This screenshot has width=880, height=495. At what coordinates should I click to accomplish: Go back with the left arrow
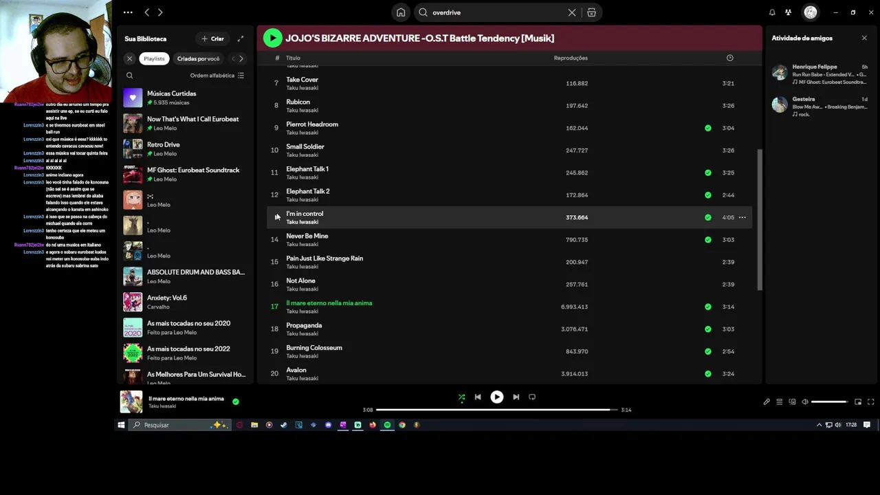tap(146, 12)
